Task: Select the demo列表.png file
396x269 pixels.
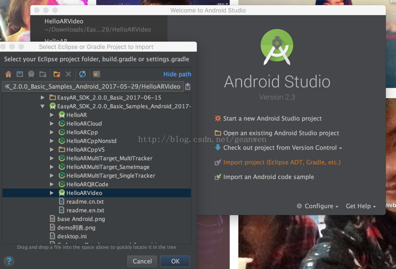Action: click(76, 227)
